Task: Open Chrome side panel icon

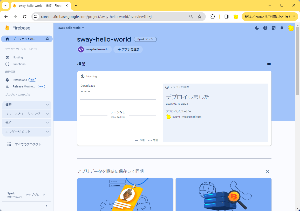Action: 227,17
